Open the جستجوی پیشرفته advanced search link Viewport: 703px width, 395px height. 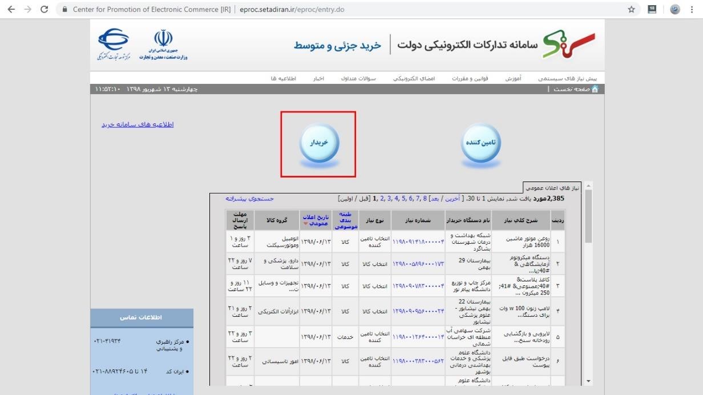[x=249, y=199]
